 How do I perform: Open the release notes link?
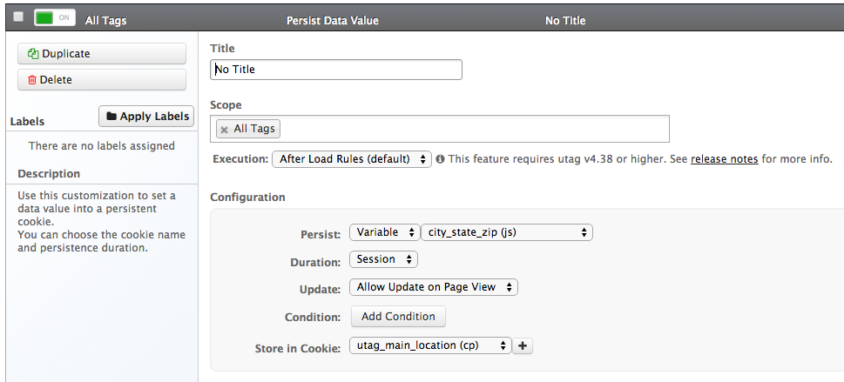724,159
